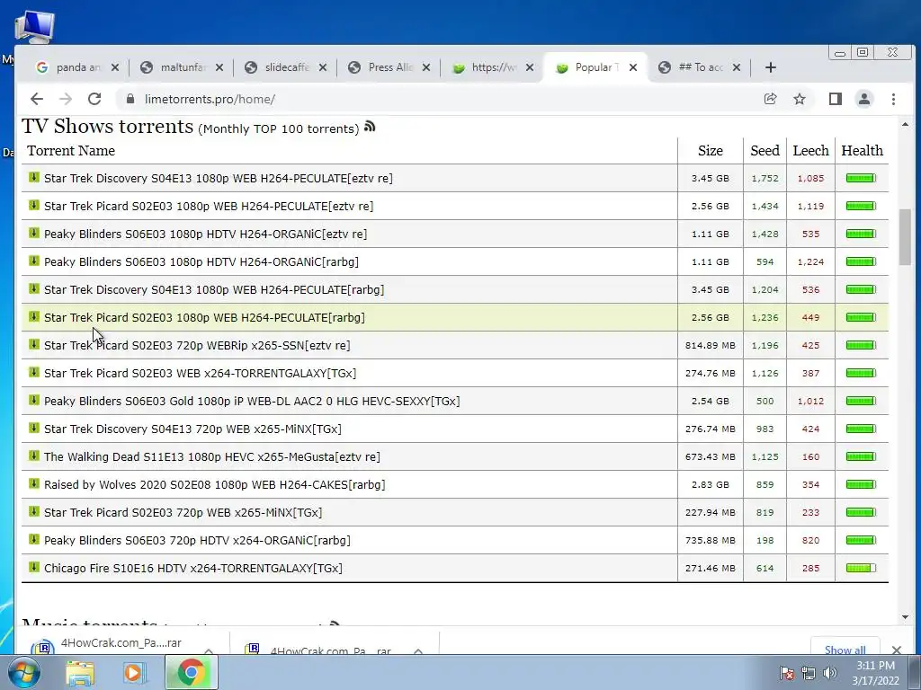Expand options for first 4HowCrak.com rar download
921x690 pixels.
coord(209,650)
